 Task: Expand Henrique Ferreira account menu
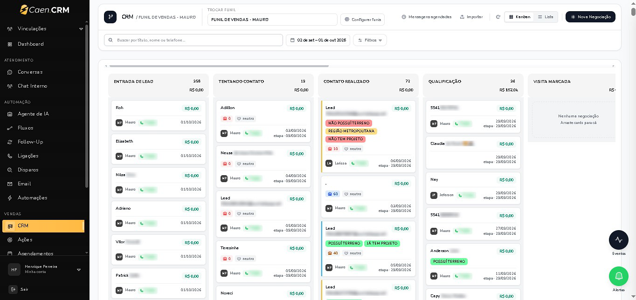(79, 269)
